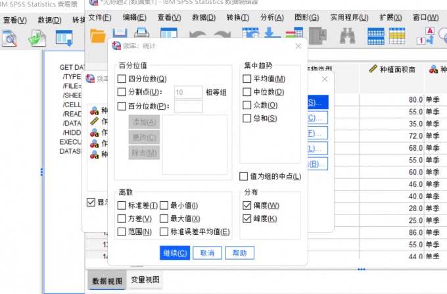Save data using the floppy disk icon
Viewport: 447px width, 294px height.
[120, 34]
